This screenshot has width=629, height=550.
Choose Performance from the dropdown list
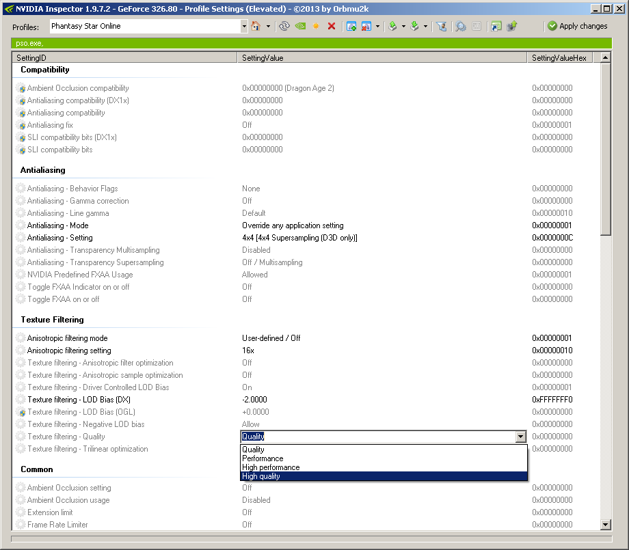pyautogui.click(x=384, y=458)
